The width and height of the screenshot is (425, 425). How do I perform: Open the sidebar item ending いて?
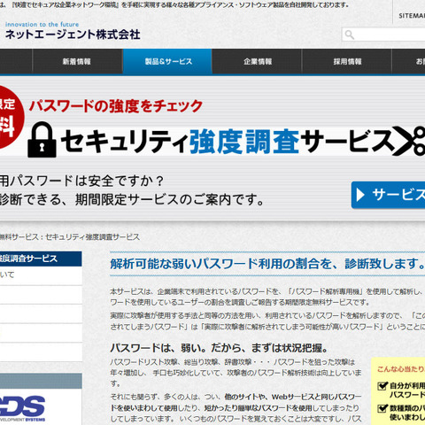click(x=41, y=275)
